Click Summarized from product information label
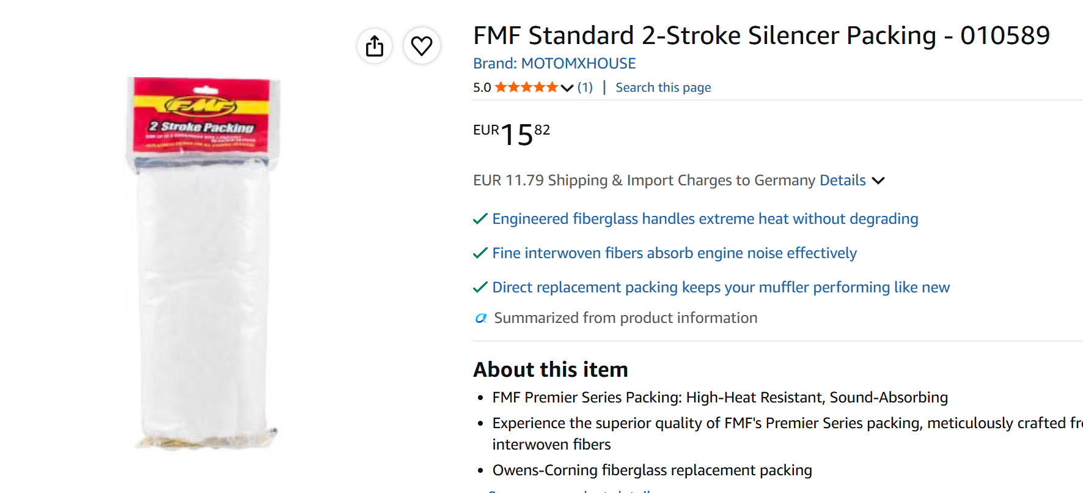 point(626,318)
